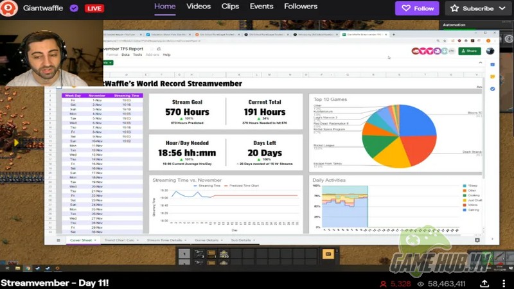Open File Explorer from the taskbar

pos(18,268)
